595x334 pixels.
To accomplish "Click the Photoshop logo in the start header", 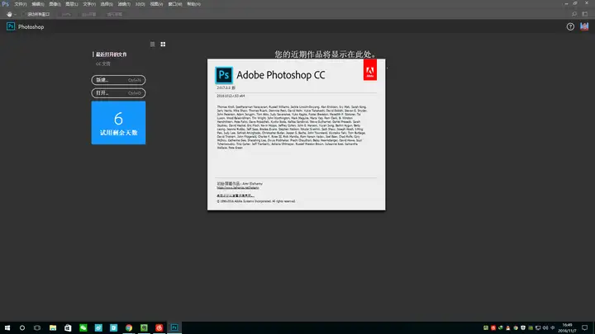I will pos(11,26).
